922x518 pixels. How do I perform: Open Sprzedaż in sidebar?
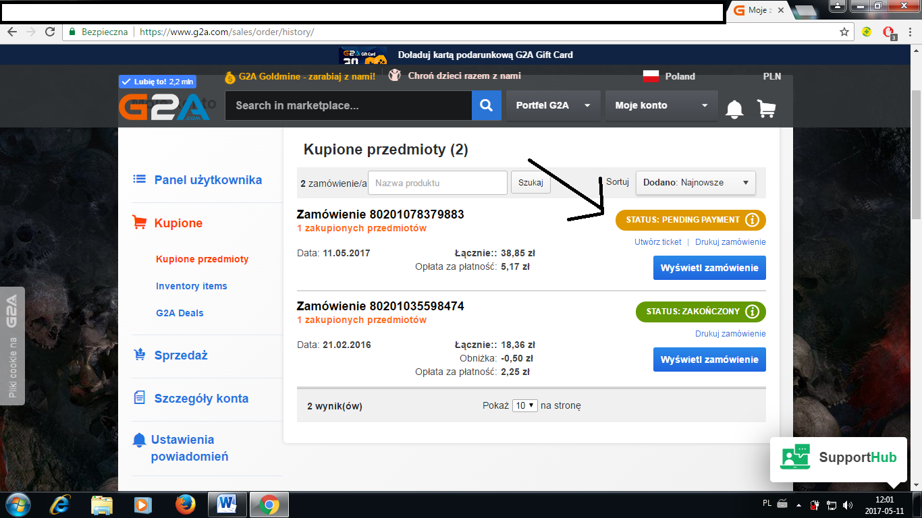[x=180, y=355]
